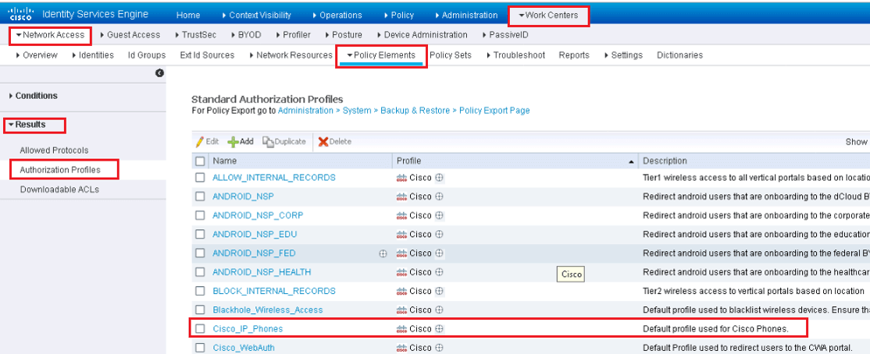Image resolution: width=870 pixels, height=354 pixels.
Task: Click the green Add plus icon
Action: coord(233,142)
